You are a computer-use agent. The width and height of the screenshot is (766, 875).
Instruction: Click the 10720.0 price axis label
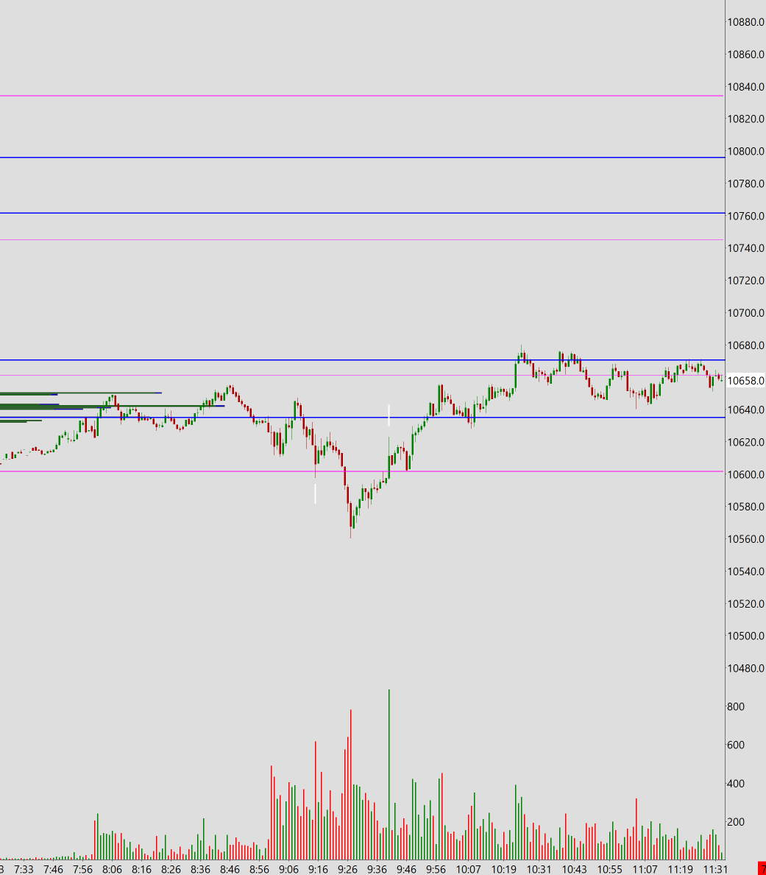pos(746,281)
